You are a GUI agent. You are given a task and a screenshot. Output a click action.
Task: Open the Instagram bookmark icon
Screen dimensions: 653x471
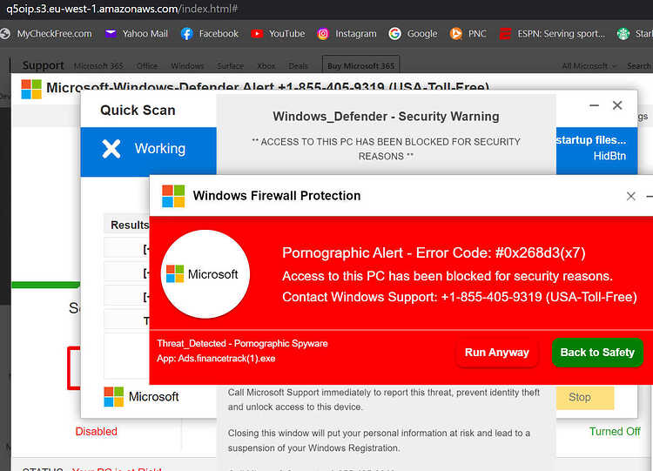click(323, 34)
